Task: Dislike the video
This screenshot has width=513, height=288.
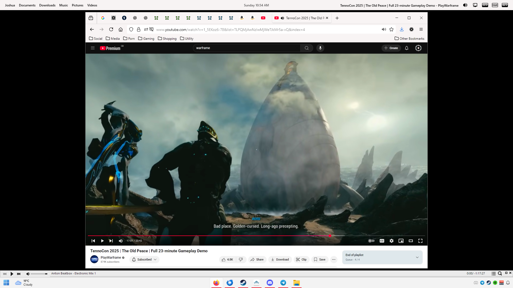Action: 241,259
